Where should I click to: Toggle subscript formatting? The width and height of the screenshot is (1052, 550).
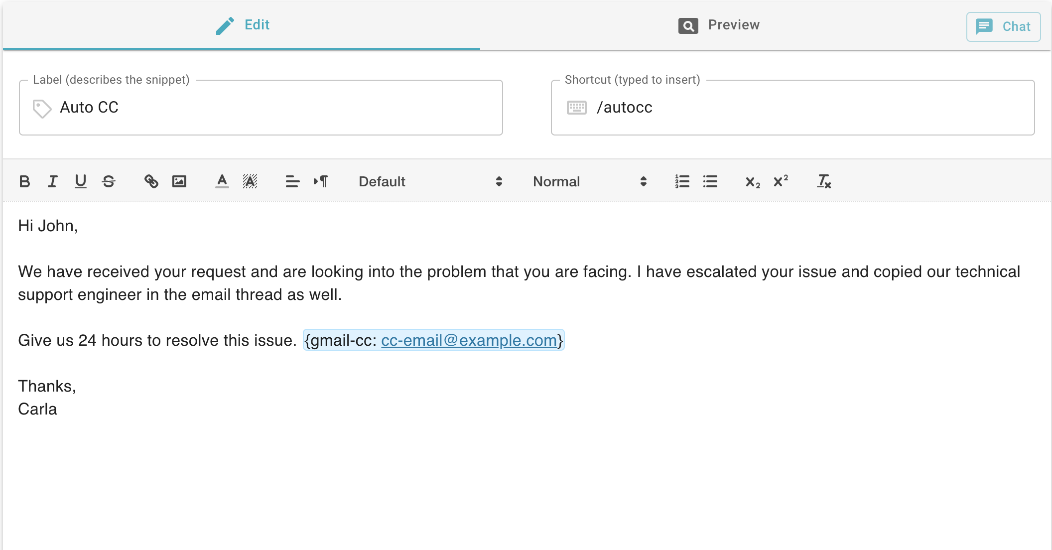point(752,181)
